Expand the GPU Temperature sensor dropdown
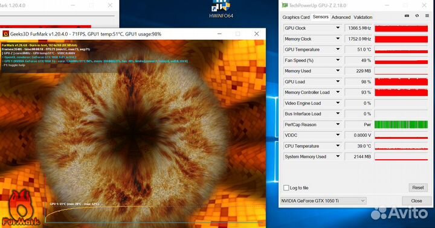 [338, 49]
